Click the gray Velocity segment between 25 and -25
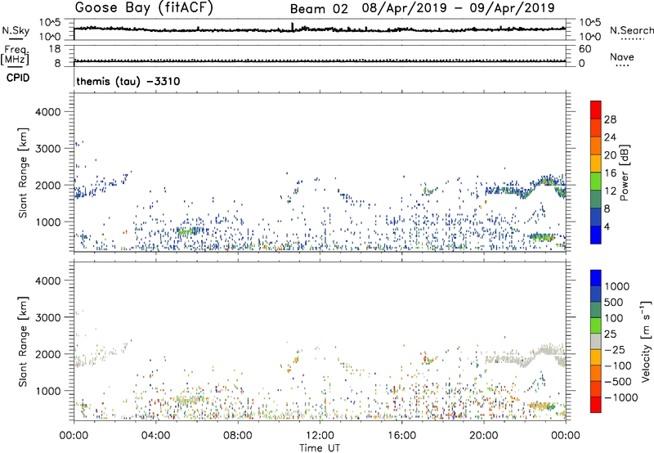Image resolution: width=654 pixels, height=453 pixels. point(596,341)
